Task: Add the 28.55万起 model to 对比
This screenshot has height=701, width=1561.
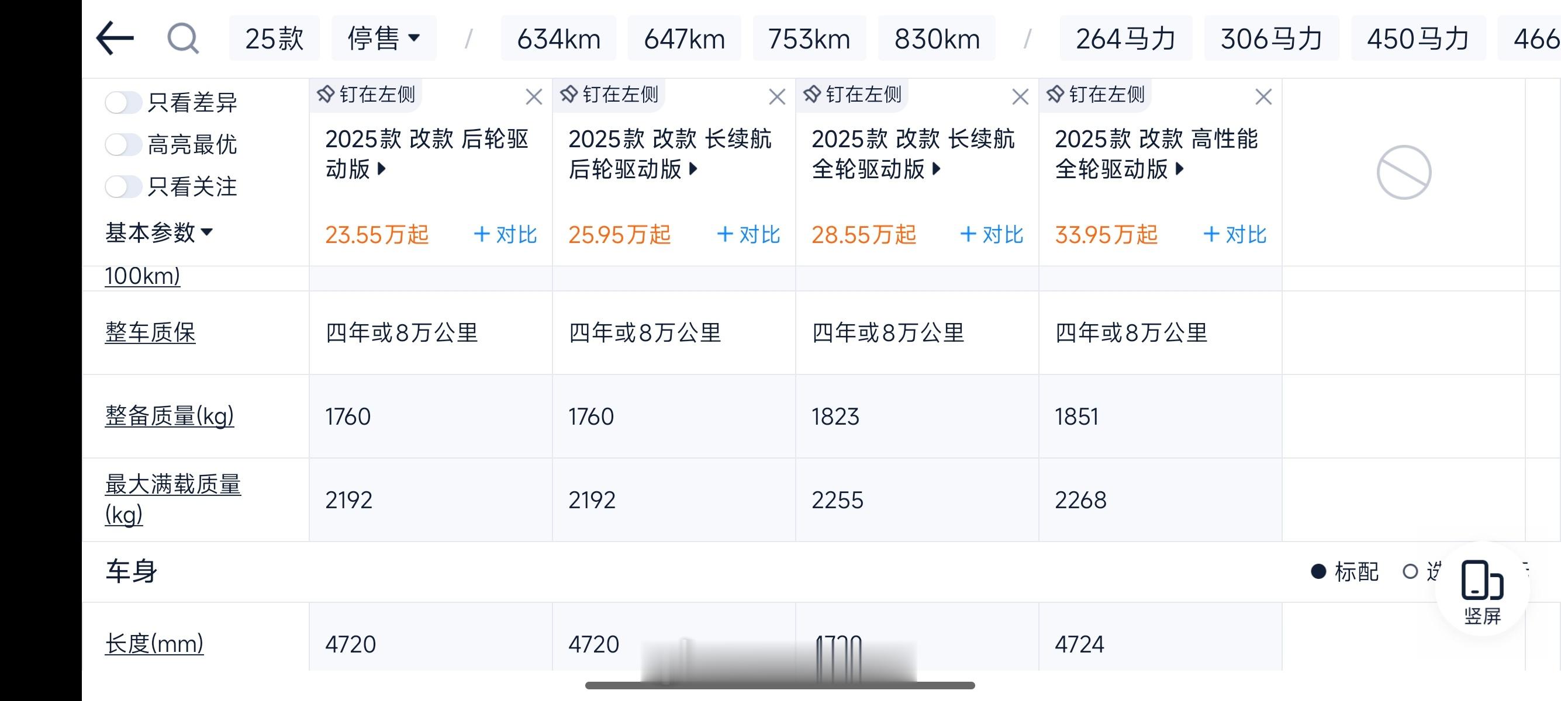Action: coord(992,234)
